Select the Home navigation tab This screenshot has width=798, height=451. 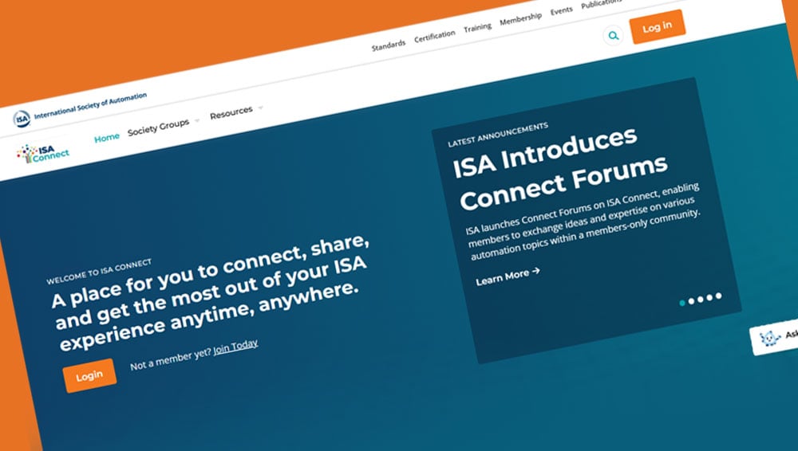point(107,138)
